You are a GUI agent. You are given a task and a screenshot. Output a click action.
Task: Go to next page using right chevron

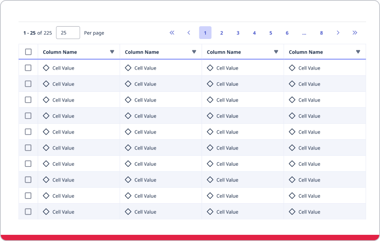[x=338, y=33]
